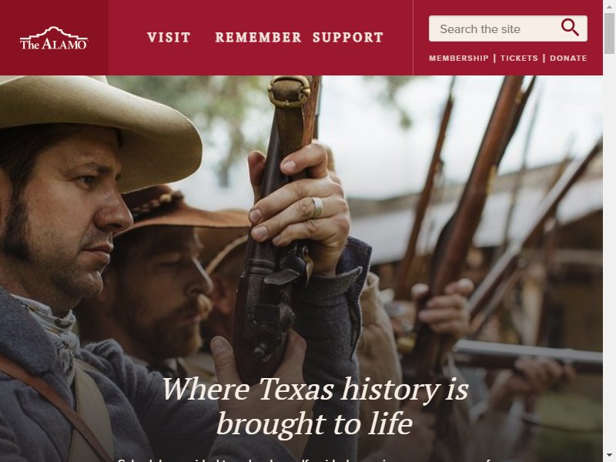Click the vertical scrollbar thumb
616x462 pixels.
point(609,33)
